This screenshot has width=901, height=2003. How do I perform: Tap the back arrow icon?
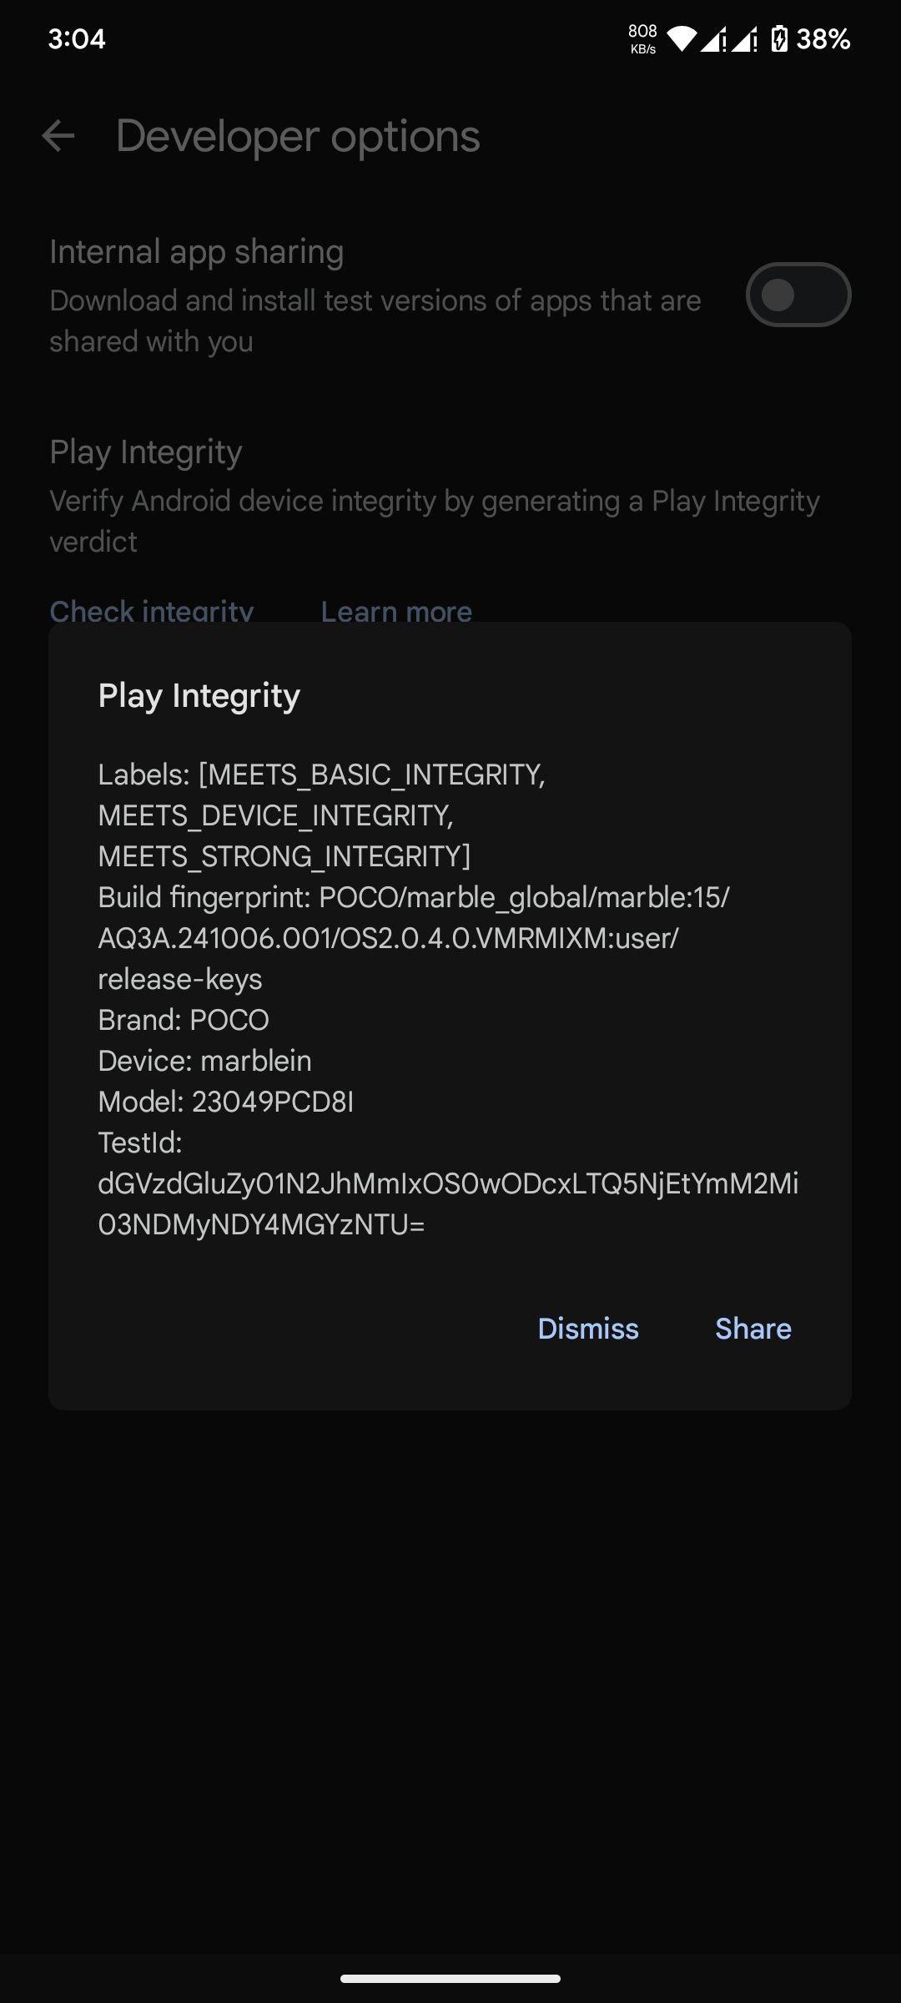point(58,136)
